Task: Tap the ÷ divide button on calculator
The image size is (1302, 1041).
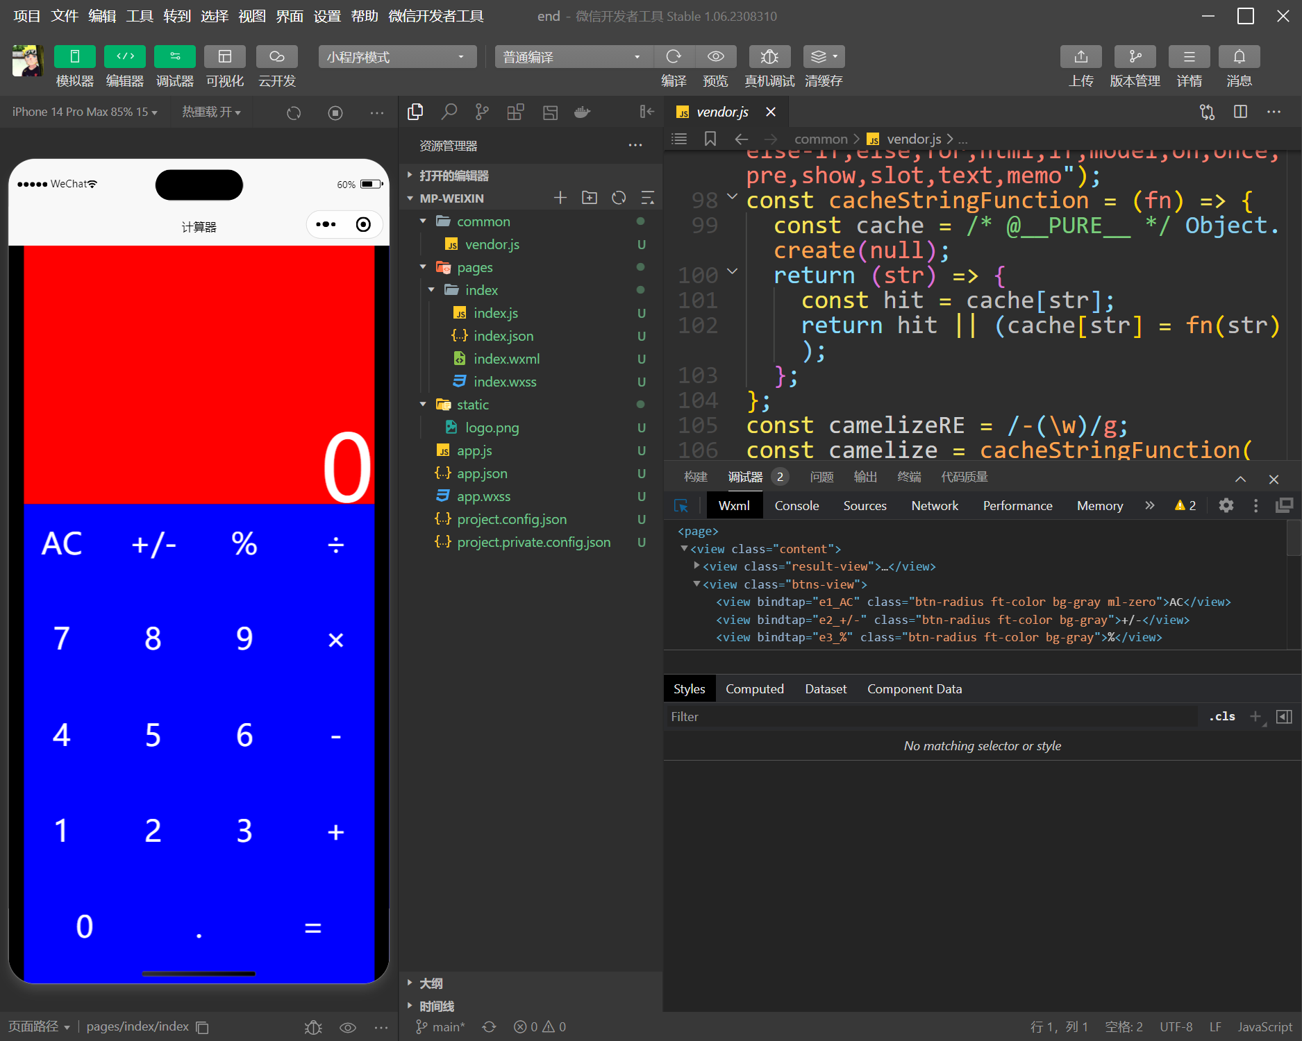Action: coord(336,544)
